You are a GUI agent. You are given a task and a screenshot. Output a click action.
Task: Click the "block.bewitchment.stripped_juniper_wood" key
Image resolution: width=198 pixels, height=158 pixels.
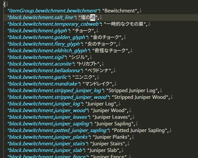pos(58,97)
